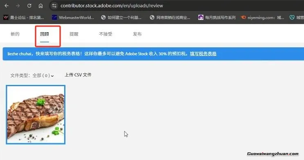Open the 每月挑战写作系列 bookmark
Viewport: 304px width, 160px height.
[x=217, y=18]
